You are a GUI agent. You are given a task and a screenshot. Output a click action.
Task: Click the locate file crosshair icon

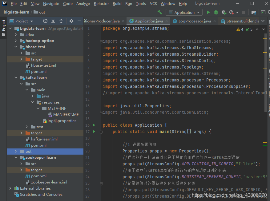tap(45, 21)
